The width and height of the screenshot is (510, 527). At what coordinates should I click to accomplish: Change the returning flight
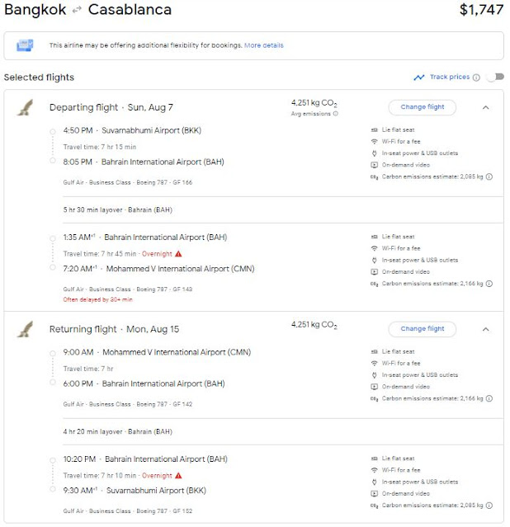coord(422,329)
